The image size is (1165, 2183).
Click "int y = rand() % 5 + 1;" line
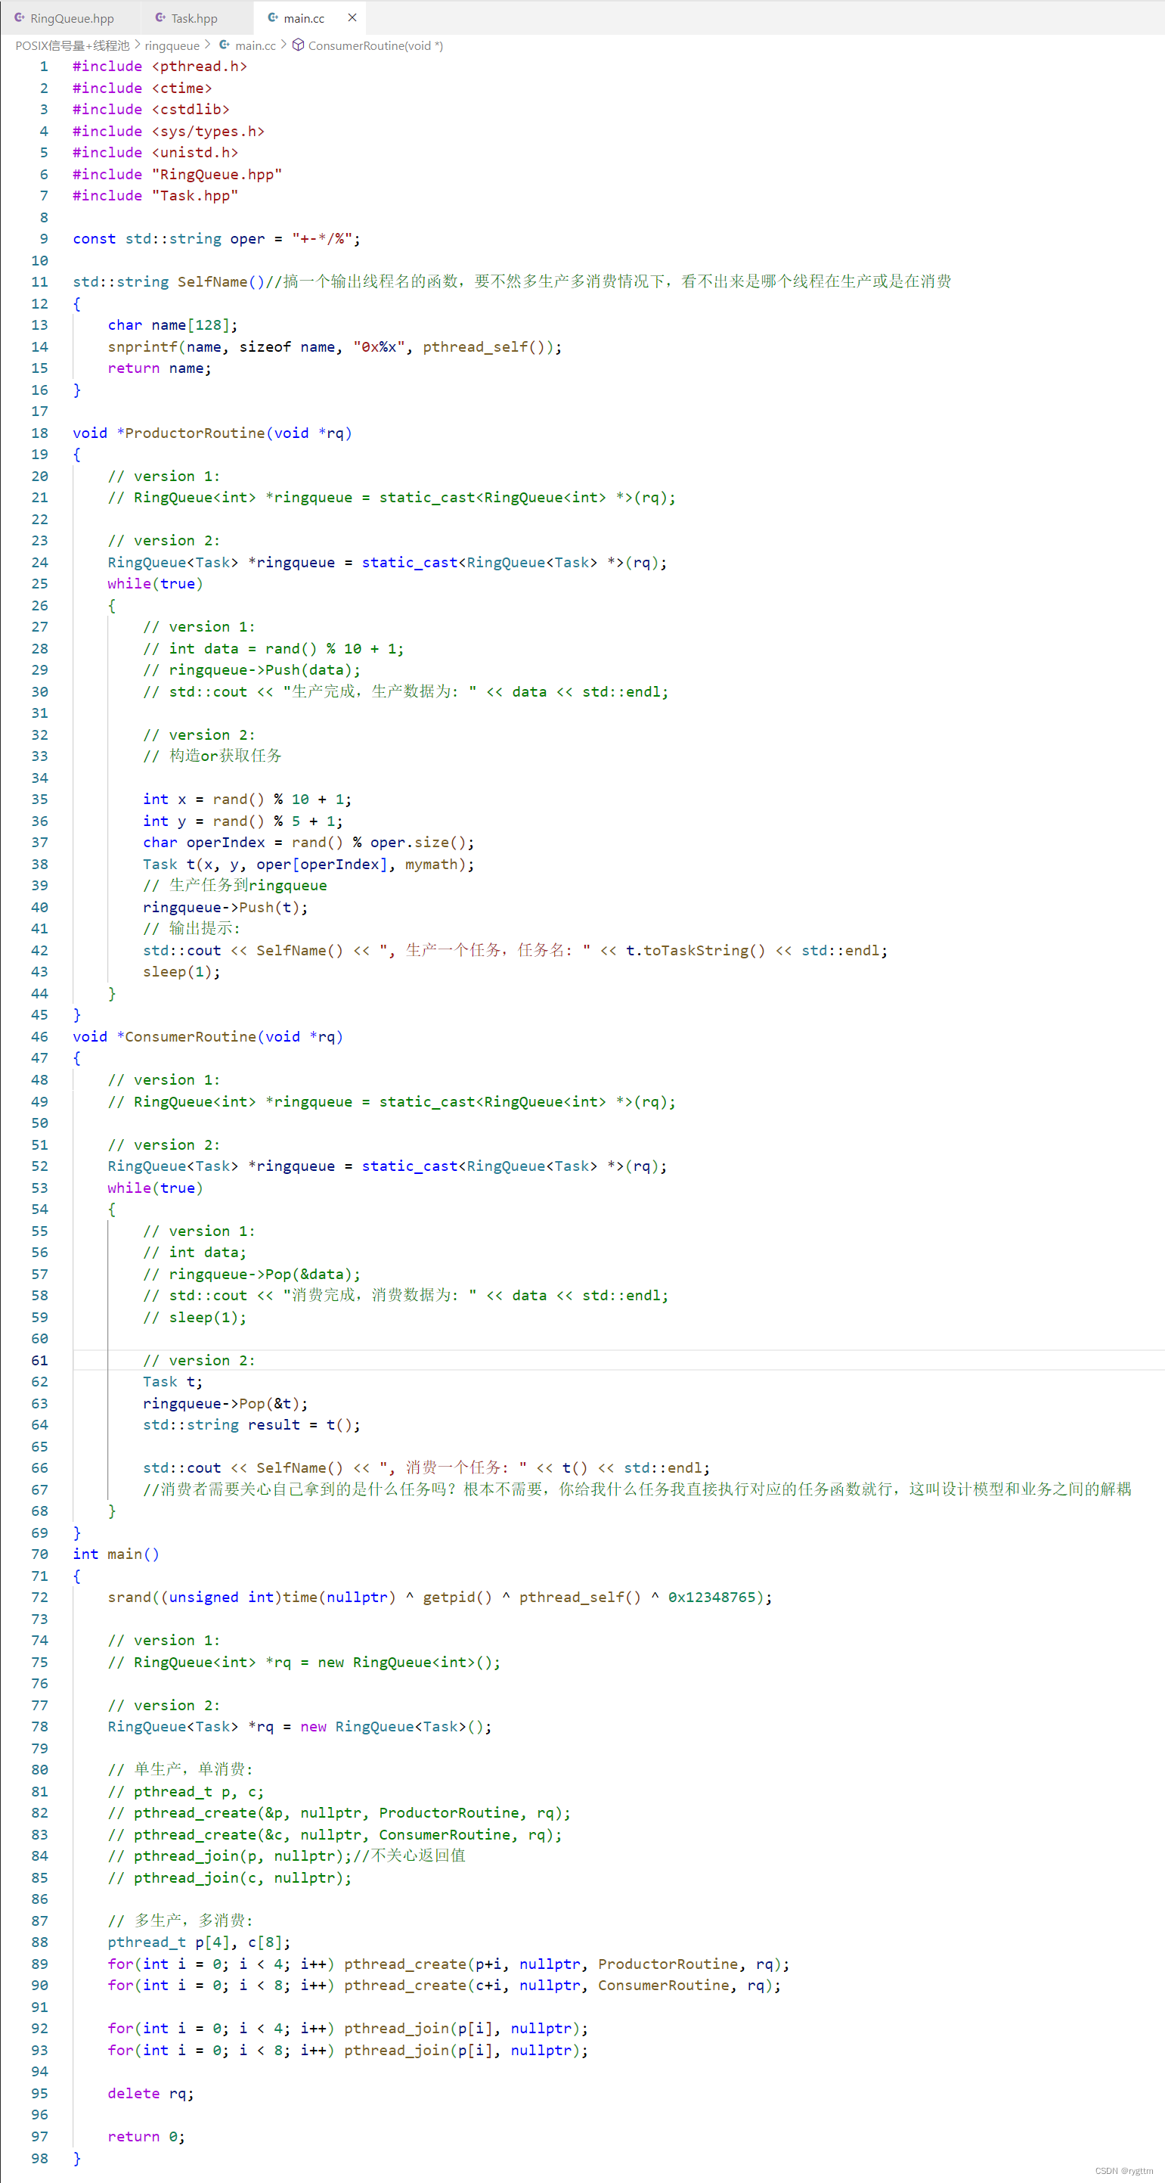point(243,821)
